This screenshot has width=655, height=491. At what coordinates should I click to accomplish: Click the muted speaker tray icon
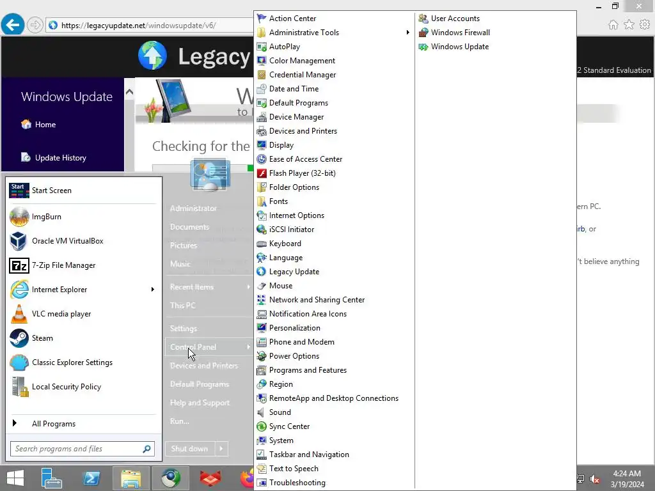click(x=595, y=479)
